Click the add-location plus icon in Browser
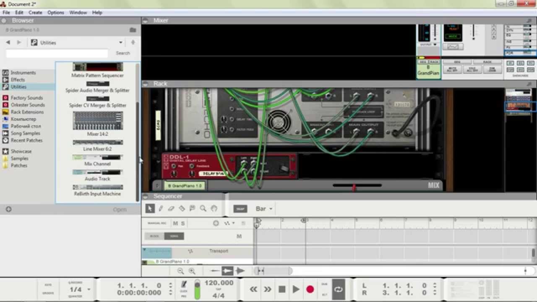The height and width of the screenshot is (302, 537). tap(8, 209)
